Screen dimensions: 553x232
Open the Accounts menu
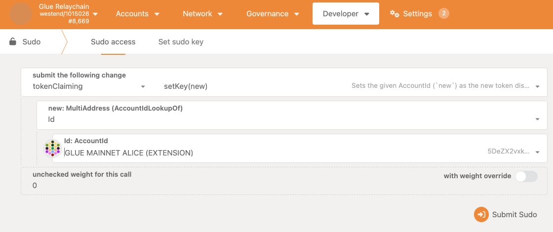coord(138,14)
